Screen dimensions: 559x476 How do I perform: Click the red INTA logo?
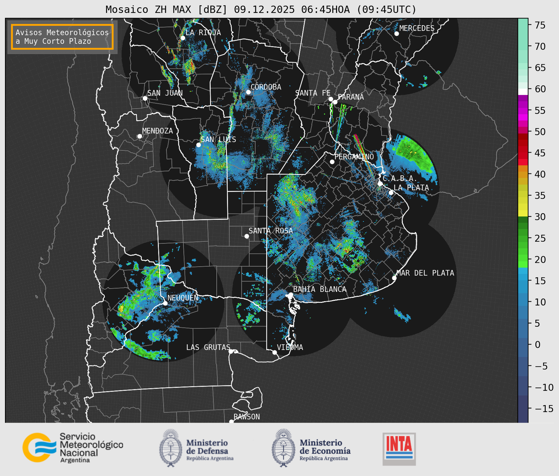[x=399, y=449]
